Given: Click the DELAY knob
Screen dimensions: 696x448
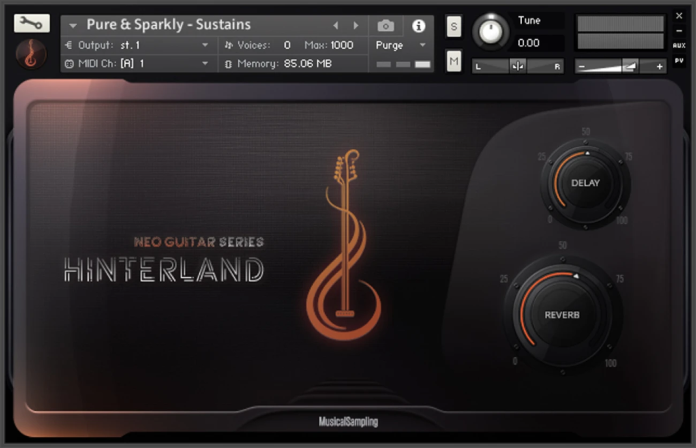Looking at the screenshot, I should (585, 183).
